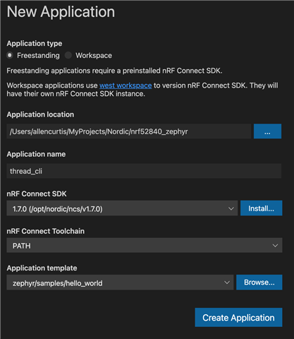Open the nRF Connect Toolchain PATH dropdown
The image size is (294, 339).
(145, 245)
